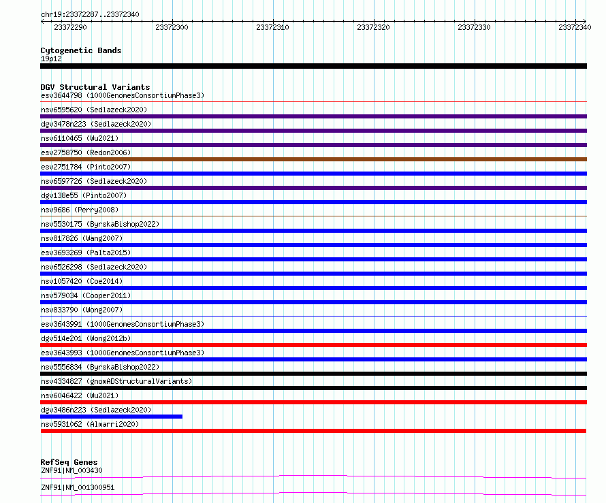Click the blue bar under dgv138e55

click(x=313, y=202)
